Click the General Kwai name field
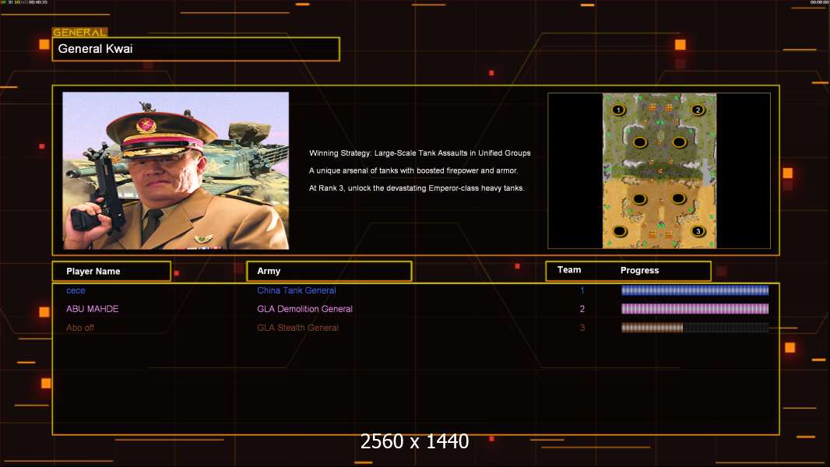The width and height of the screenshot is (830, 467). (196, 49)
